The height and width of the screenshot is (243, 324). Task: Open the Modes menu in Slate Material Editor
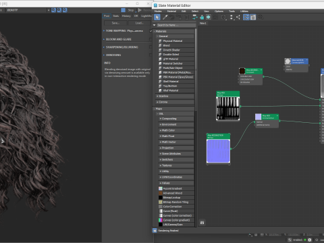(158, 11)
